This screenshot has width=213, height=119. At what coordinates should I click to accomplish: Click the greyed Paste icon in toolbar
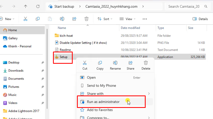click(x=50, y=19)
